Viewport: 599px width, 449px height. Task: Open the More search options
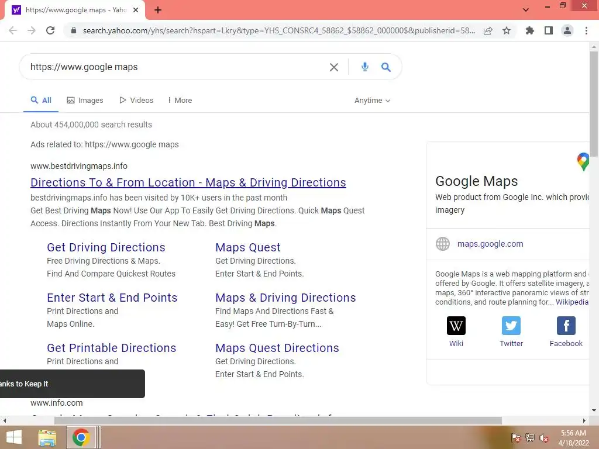180,101
